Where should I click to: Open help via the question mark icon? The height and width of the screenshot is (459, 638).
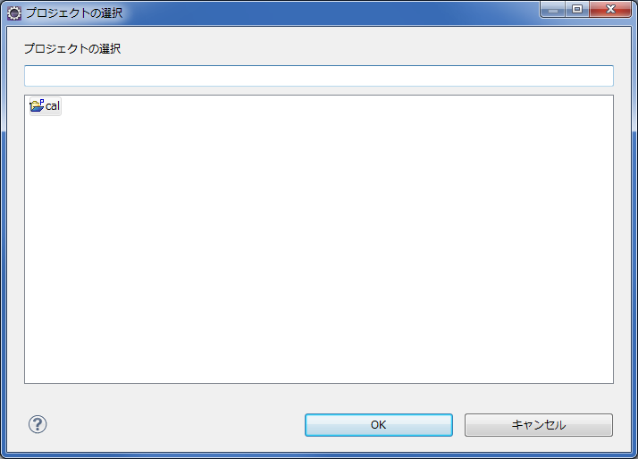tap(38, 424)
